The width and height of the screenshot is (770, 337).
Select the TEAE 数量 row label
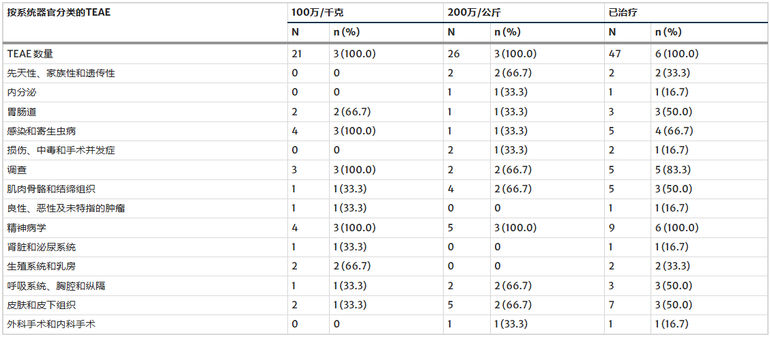pos(30,54)
